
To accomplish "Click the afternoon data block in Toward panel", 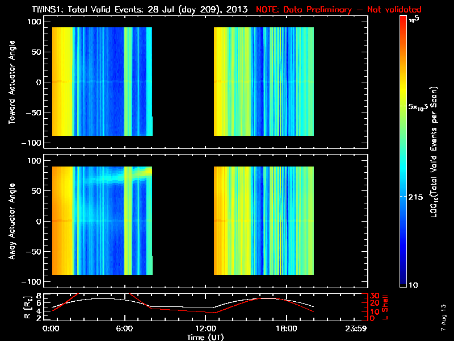I will (x=264, y=81).
